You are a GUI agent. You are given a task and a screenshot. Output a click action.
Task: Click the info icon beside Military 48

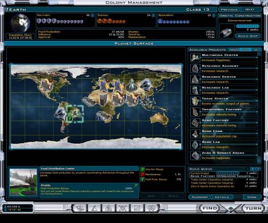click(x=92, y=16)
